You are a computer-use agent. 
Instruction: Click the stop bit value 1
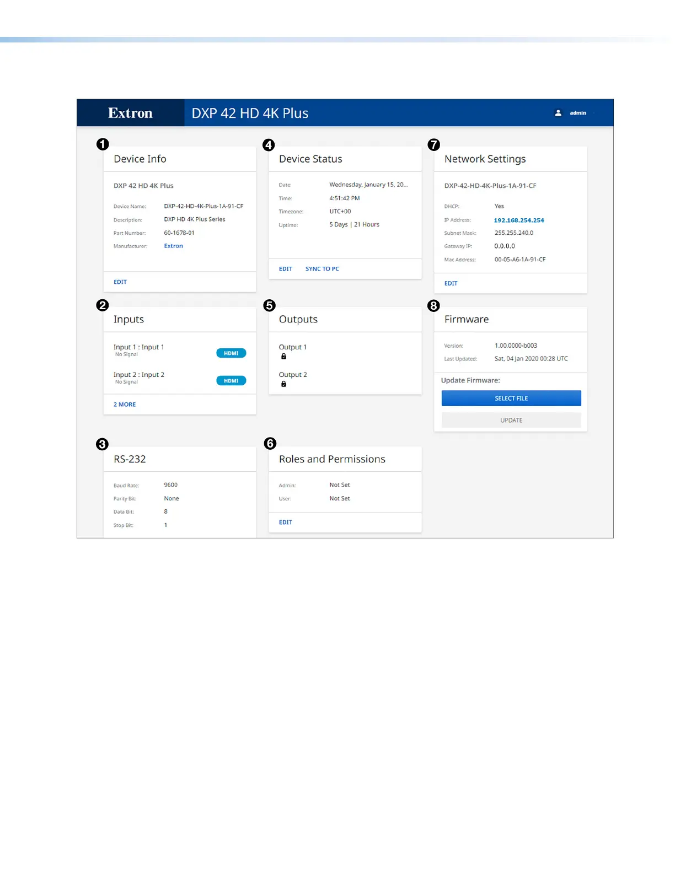[165, 525]
